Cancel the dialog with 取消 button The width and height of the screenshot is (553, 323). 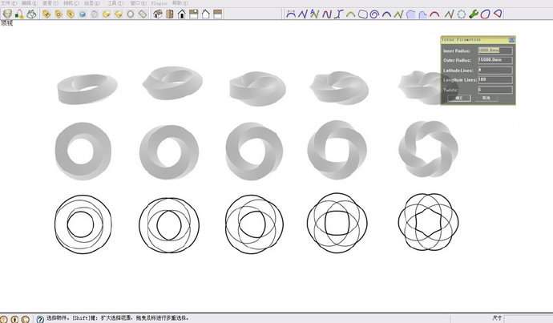pos(486,98)
